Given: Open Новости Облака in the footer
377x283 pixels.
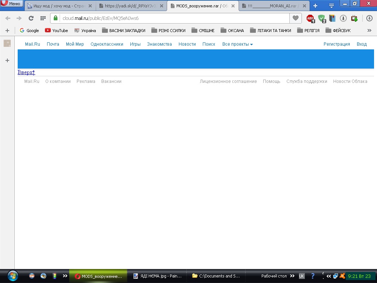Looking at the screenshot, I should tap(350, 81).
